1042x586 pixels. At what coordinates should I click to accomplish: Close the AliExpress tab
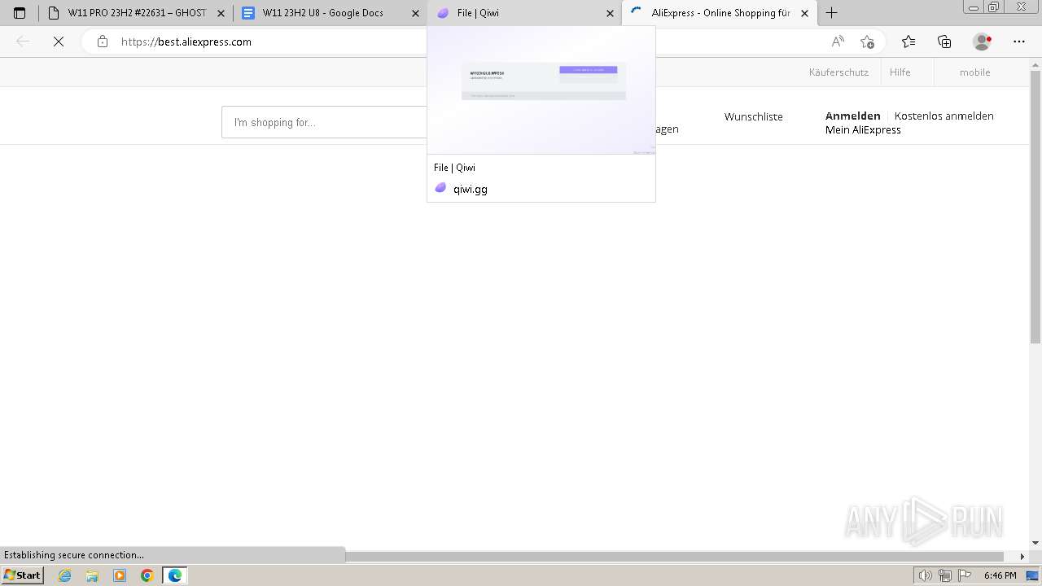click(804, 13)
